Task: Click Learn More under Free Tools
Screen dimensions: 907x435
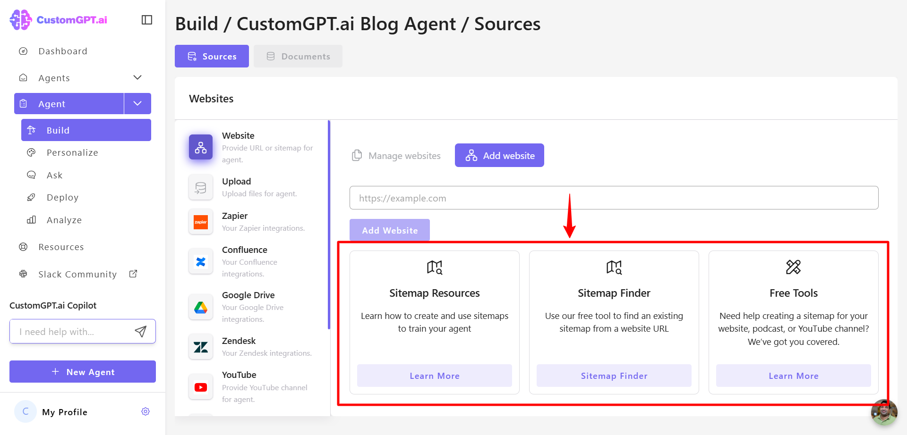Action: click(794, 376)
